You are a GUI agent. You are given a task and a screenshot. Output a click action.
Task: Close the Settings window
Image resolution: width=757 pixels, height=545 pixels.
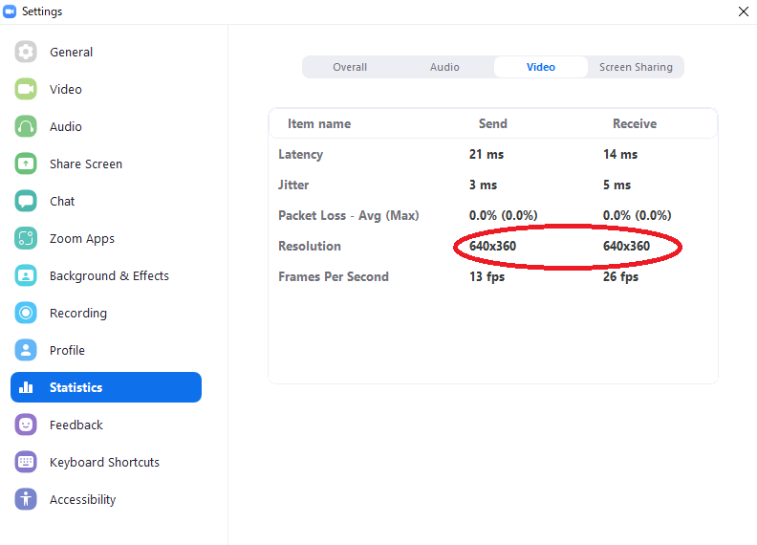pyautogui.click(x=744, y=11)
